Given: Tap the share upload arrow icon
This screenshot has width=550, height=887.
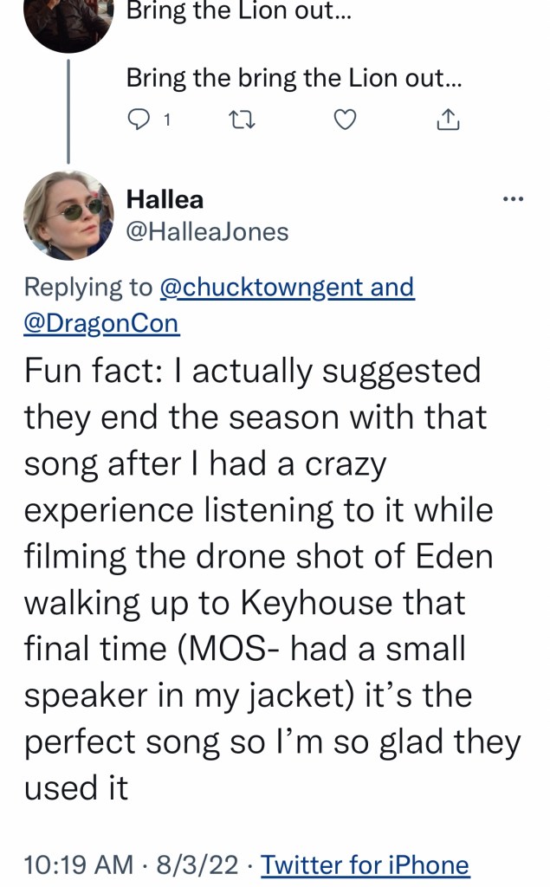Looking at the screenshot, I should click(447, 120).
